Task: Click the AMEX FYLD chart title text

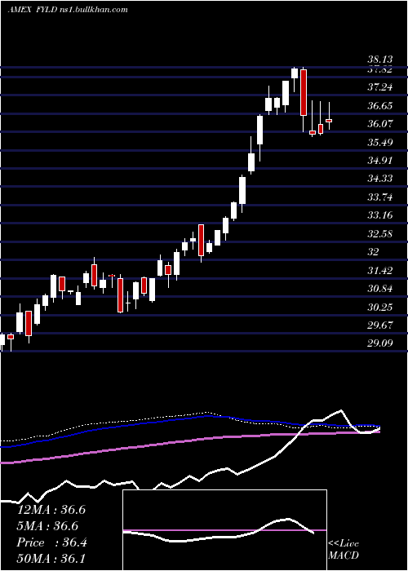Action: tap(68, 10)
